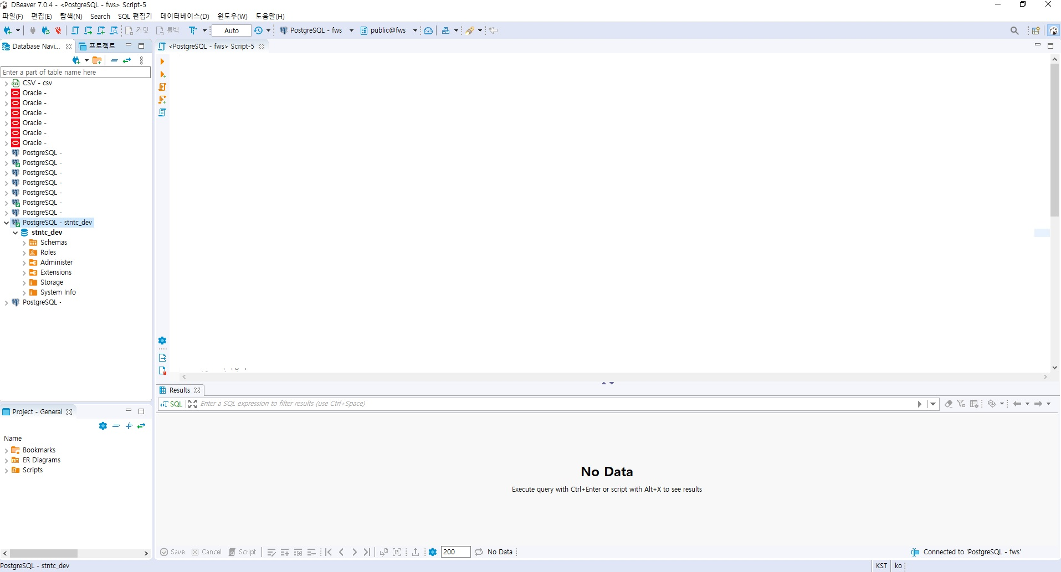
Task: Click the Reconnect icon in main toolbar
Action: (45, 30)
